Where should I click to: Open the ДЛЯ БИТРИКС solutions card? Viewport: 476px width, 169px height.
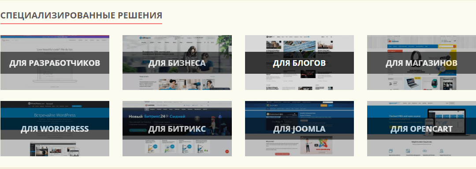177,129
